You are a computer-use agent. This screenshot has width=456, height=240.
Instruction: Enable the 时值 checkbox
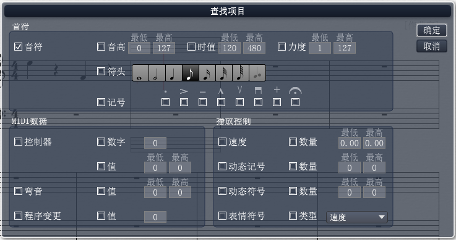pyautogui.click(x=191, y=46)
